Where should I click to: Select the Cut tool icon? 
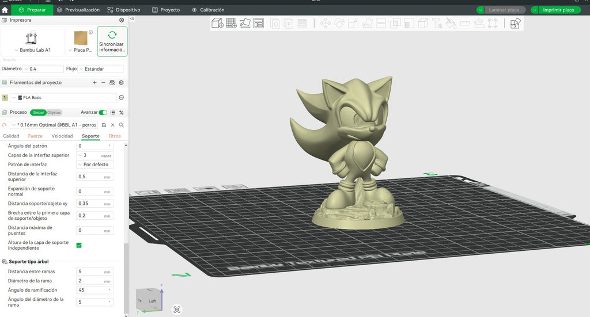tap(381, 23)
